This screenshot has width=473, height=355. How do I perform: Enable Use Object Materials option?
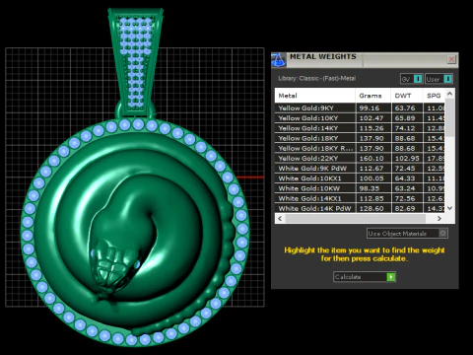(407, 234)
